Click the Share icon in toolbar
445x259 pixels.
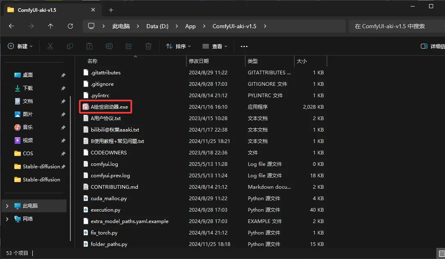click(x=129, y=46)
